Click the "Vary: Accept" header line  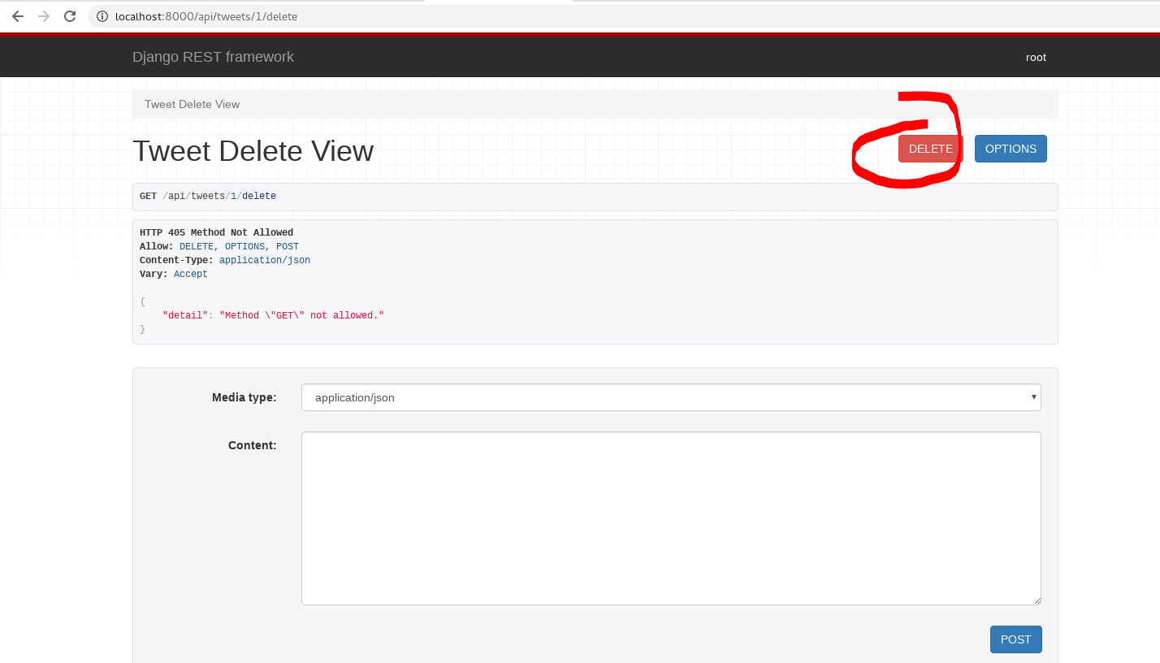[x=174, y=274]
